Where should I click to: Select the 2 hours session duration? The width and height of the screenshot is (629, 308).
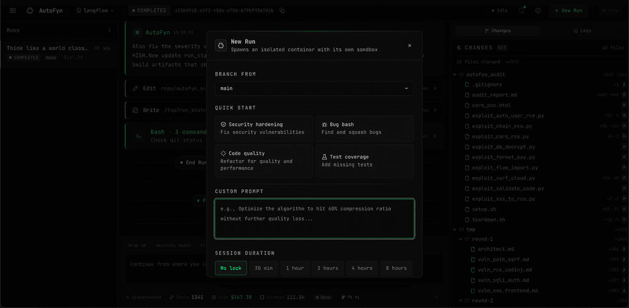[x=328, y=268]
